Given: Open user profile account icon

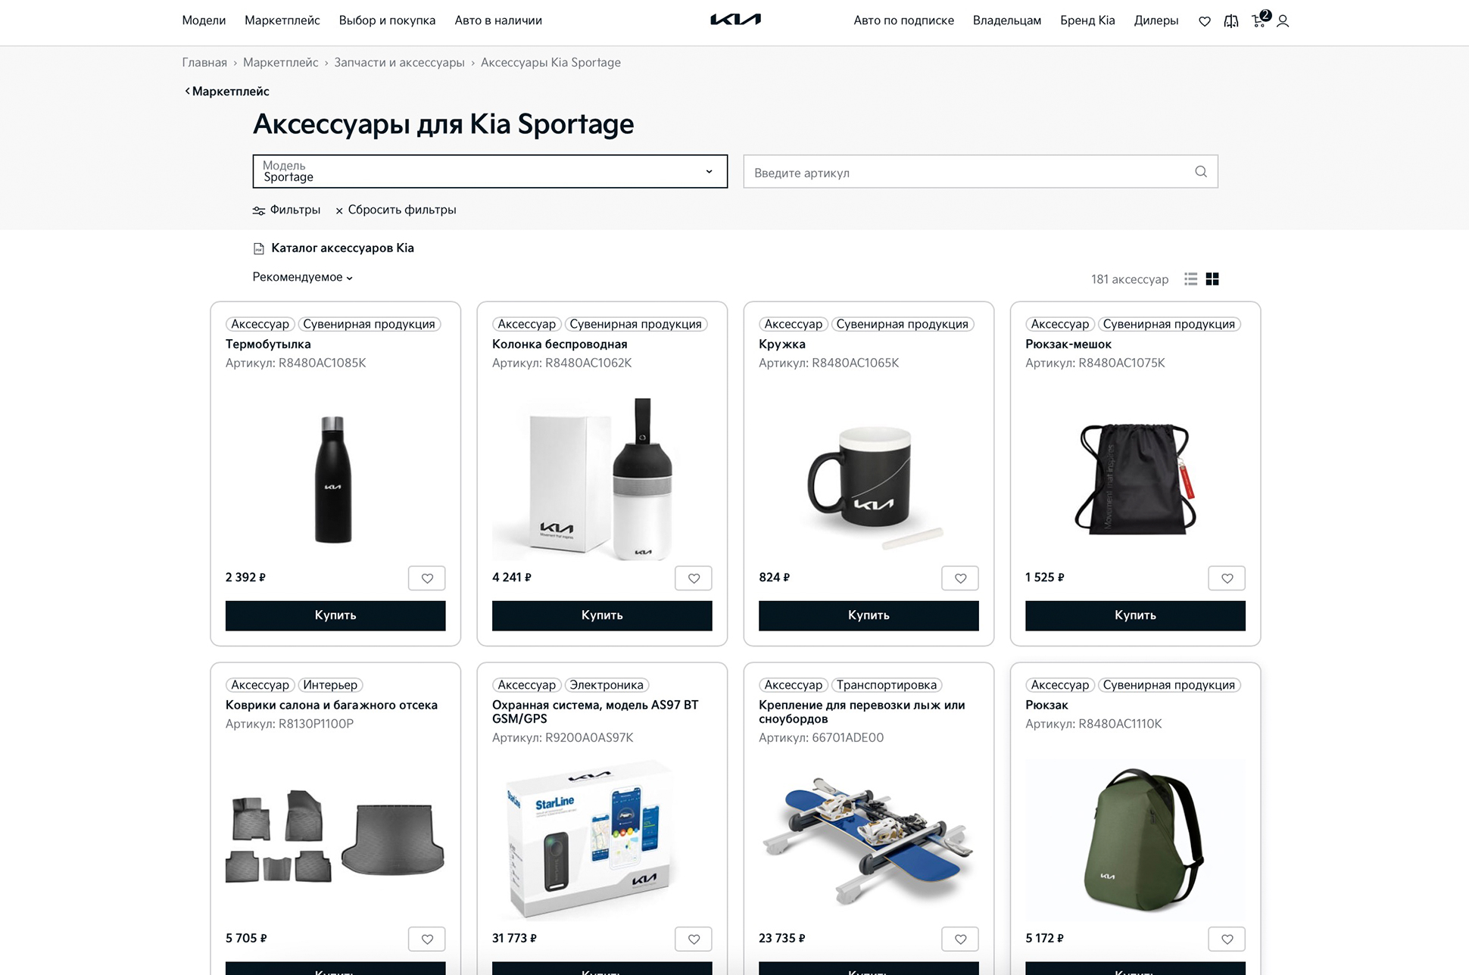Looking at the screenshot, I should click(x=1283, y=21).
